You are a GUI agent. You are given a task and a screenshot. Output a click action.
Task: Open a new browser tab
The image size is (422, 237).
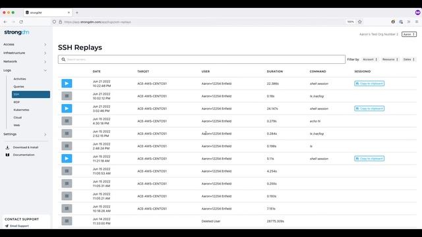pyautogui.click(x=77, y=13)
